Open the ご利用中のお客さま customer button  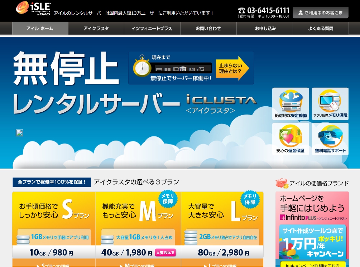click(321, 13)
